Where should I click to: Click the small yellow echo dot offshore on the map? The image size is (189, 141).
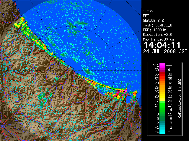(x=130, y=70)
